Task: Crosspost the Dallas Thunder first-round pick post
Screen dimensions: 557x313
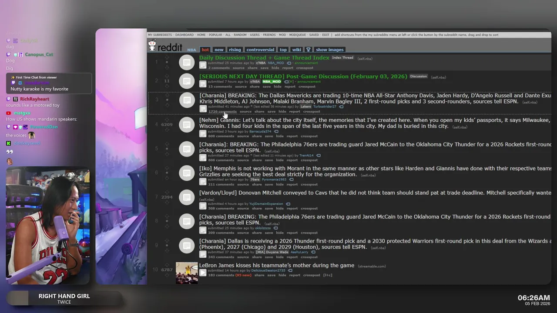Action: point(309,257)
